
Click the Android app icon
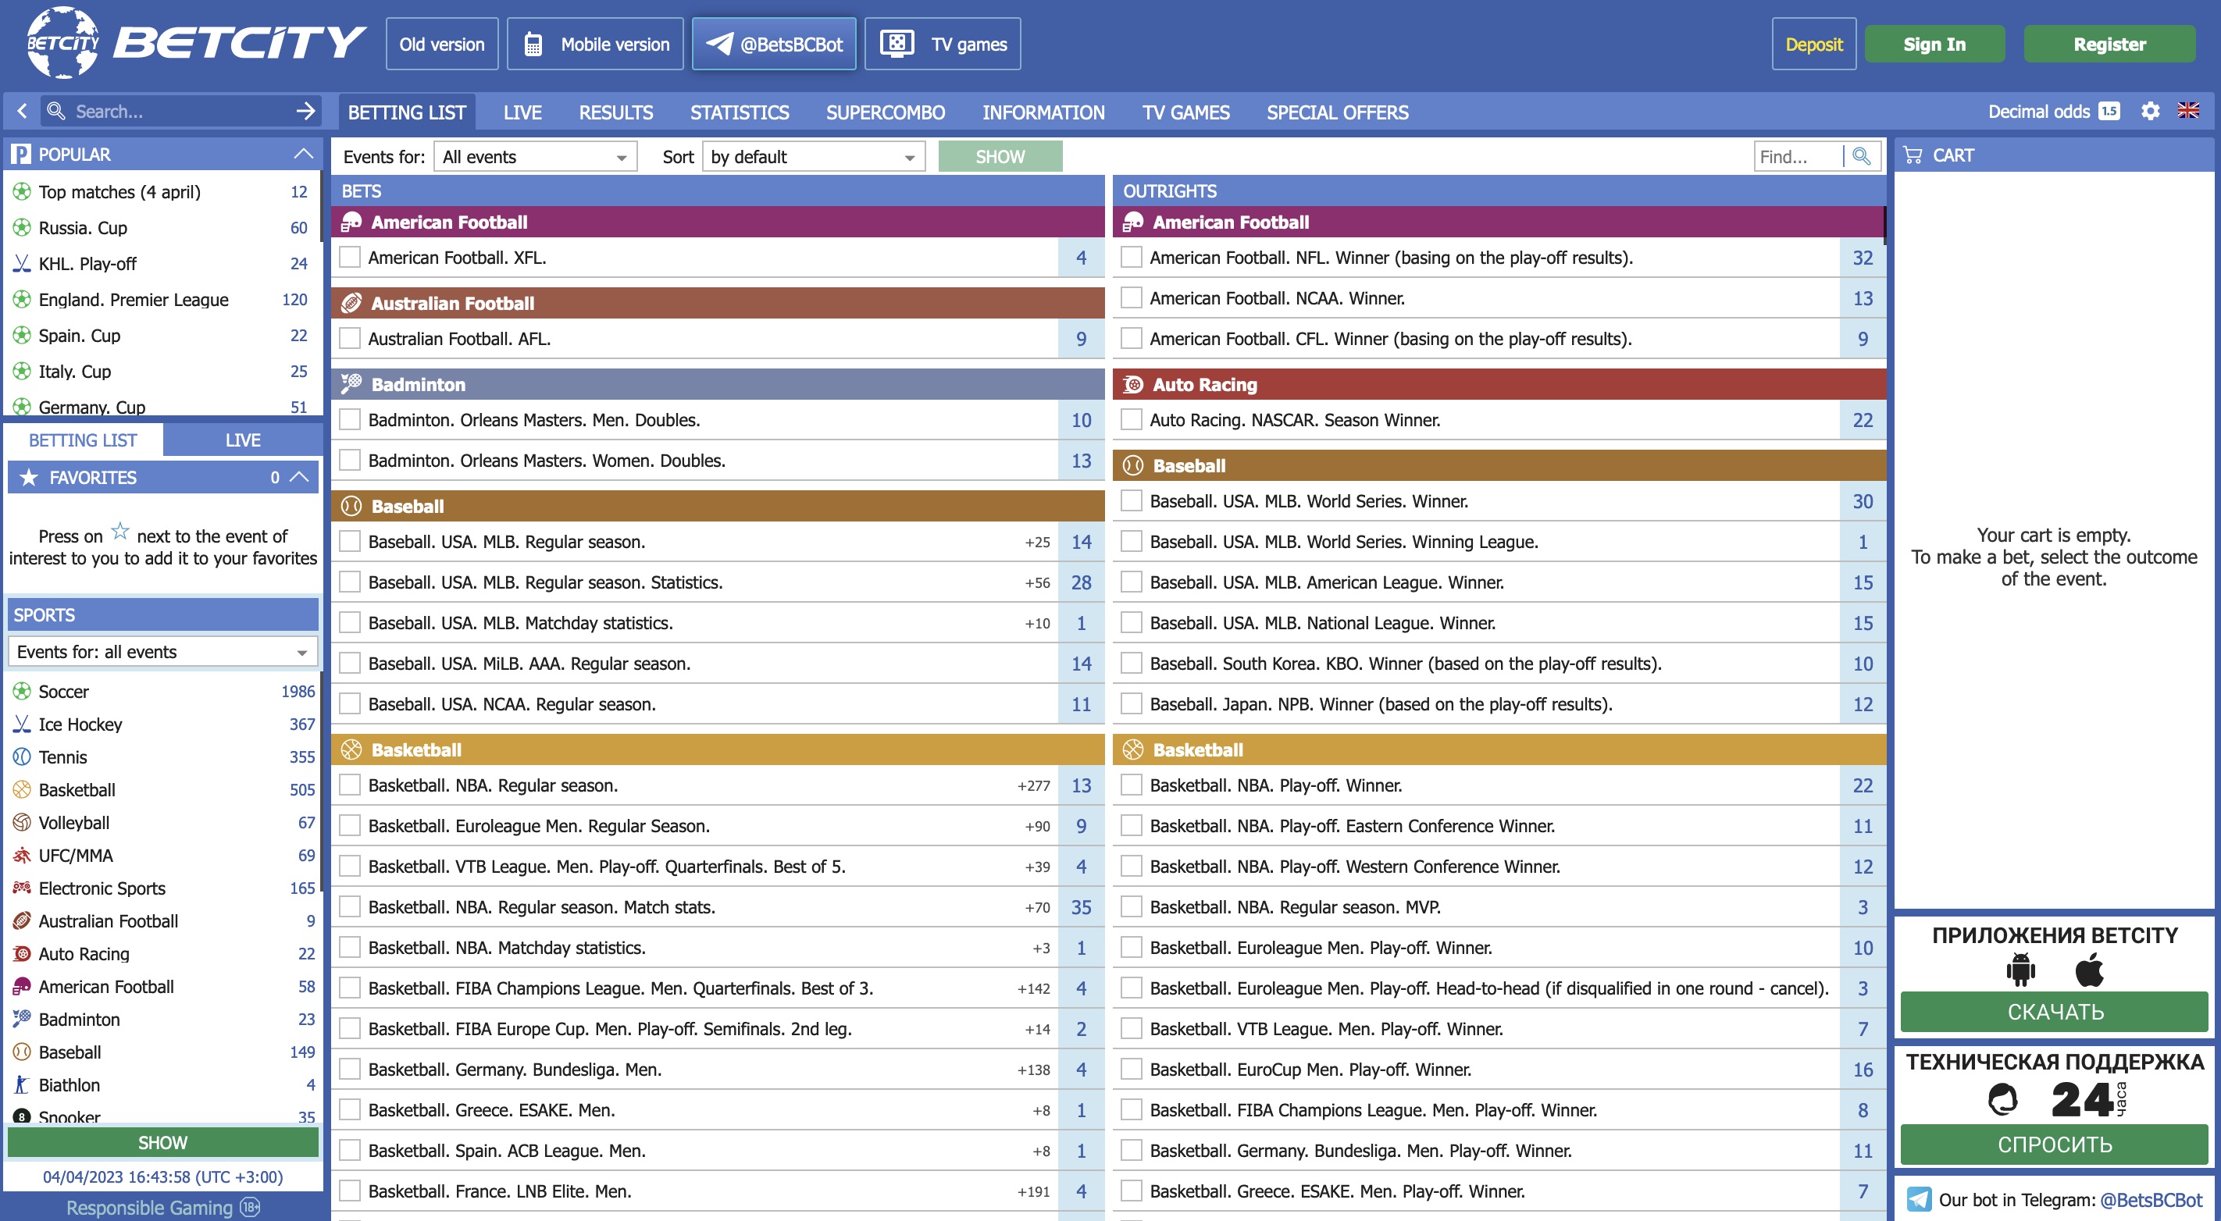click(x=2021, y=970)
